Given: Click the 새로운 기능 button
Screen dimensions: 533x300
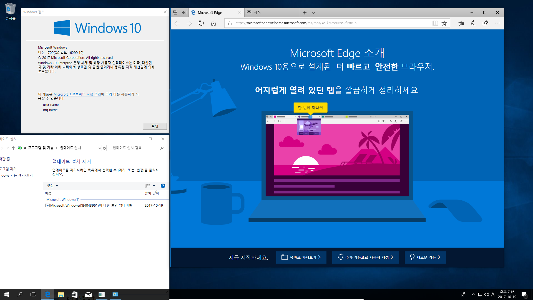Looking at the screenshot, I should (425, 257).
